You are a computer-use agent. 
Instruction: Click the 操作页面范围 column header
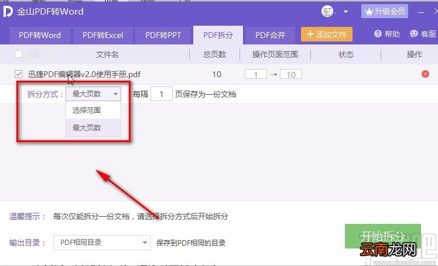tap(275, 54)
